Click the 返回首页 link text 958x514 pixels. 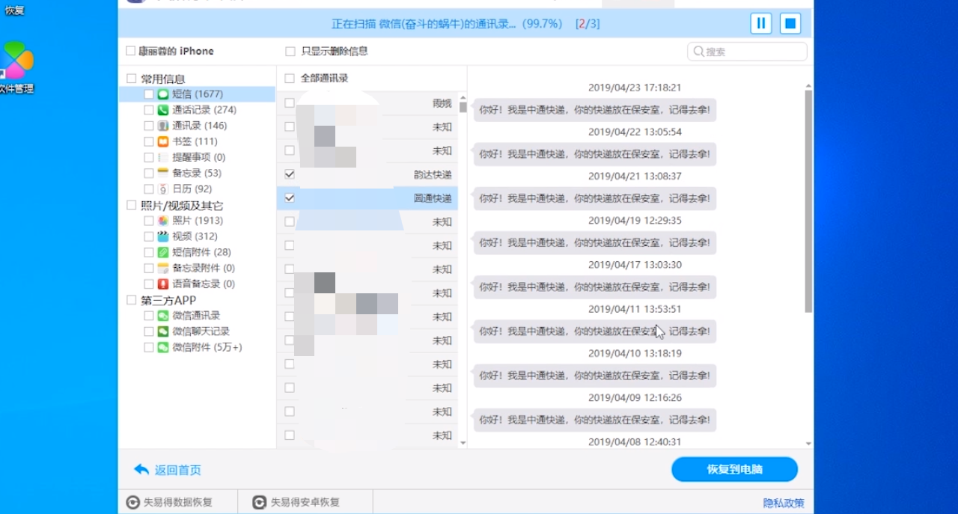[x=178, y=470]
